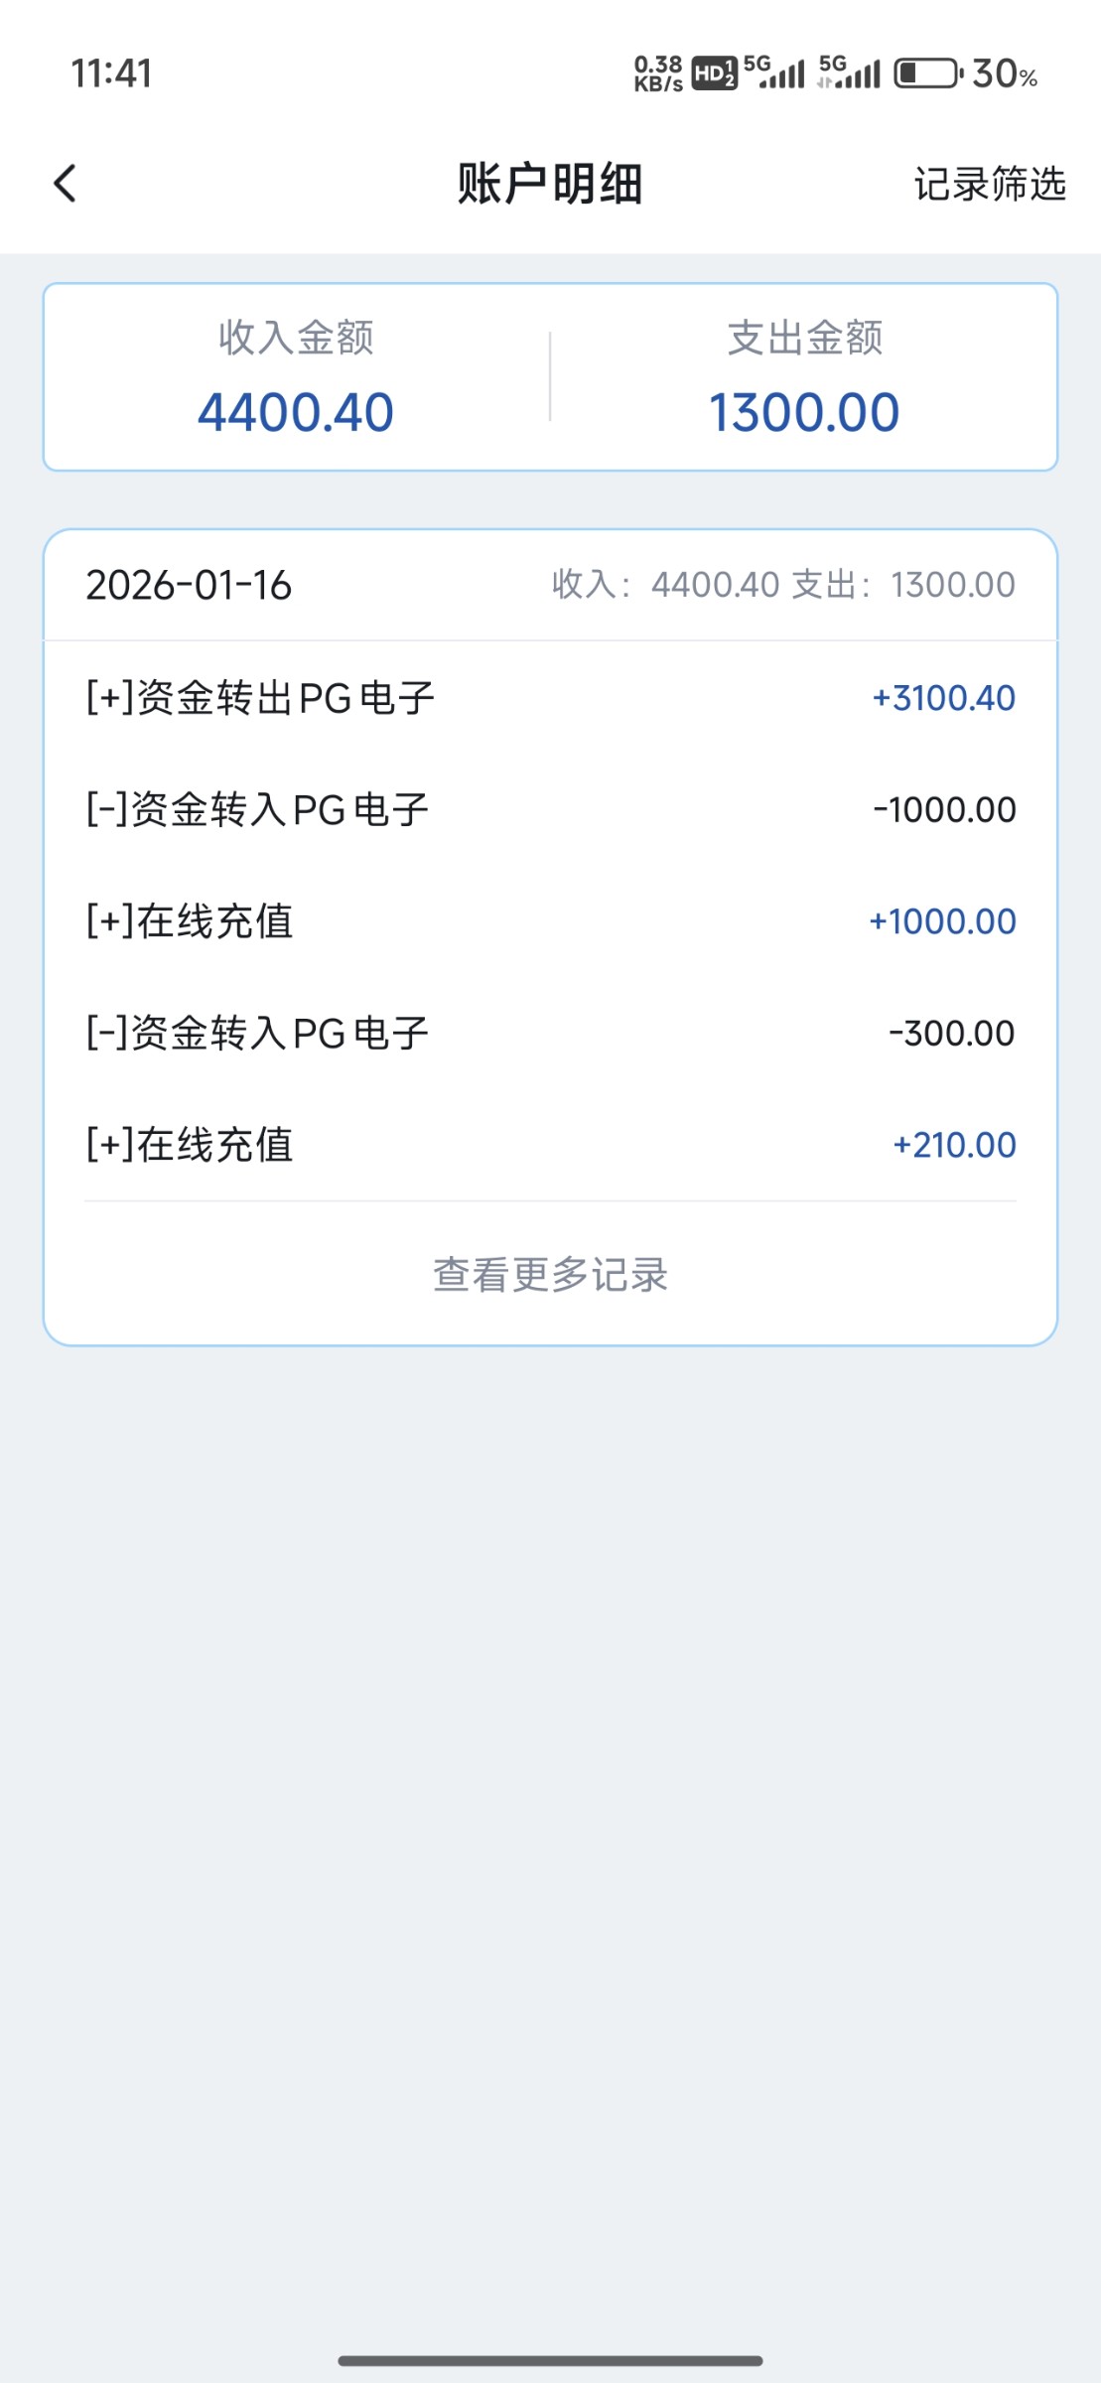Tap the battery status icon
This screenshot has width=1101, height=2383.
(x=927, y=73)
